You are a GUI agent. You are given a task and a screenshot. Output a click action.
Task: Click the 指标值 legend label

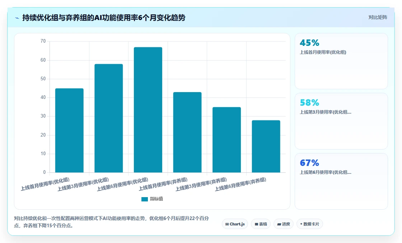[x=156, y=199]
